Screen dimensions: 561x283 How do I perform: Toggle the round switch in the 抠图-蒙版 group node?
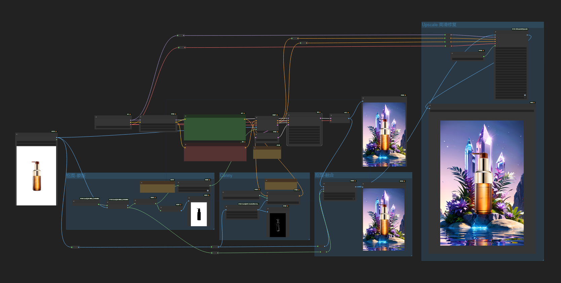tap(208, 190)
